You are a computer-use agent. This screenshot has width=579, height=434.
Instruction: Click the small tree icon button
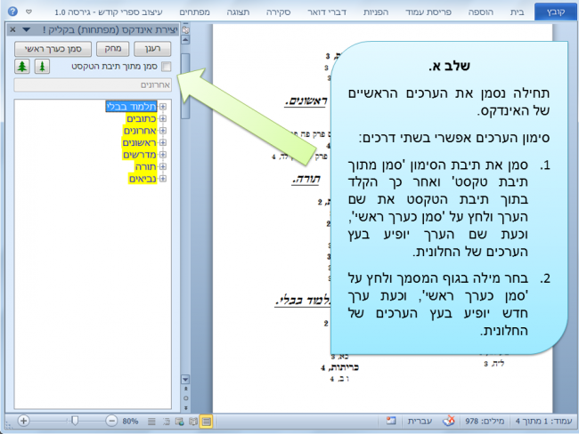coord(42,67)
